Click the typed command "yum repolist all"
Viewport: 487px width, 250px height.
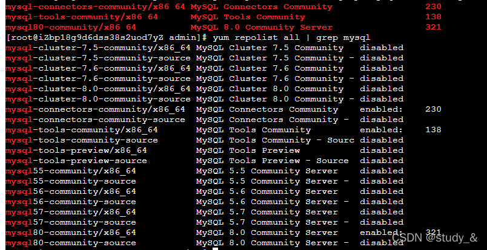point(256,38)
